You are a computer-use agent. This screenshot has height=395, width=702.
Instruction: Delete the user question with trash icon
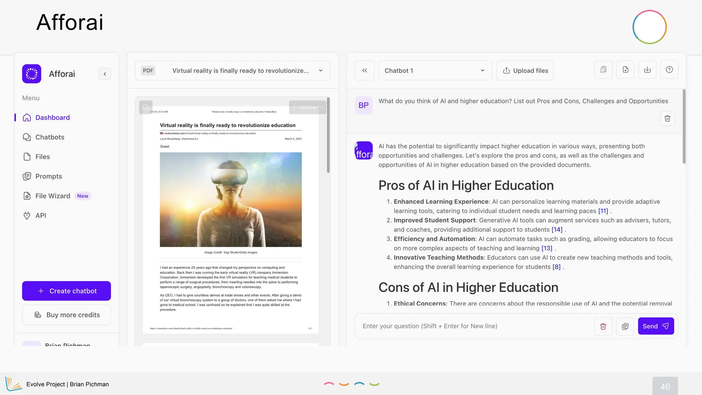pos(667,118)
